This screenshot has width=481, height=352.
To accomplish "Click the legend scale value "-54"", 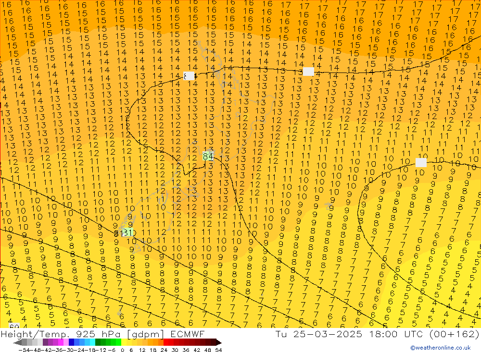I will pos(24,350).
